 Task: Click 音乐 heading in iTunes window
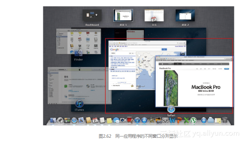pyautogui.click(x=66, y=77)
